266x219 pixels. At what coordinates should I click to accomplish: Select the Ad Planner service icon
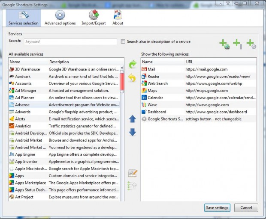pyautogui.click(x=12, y=98)
